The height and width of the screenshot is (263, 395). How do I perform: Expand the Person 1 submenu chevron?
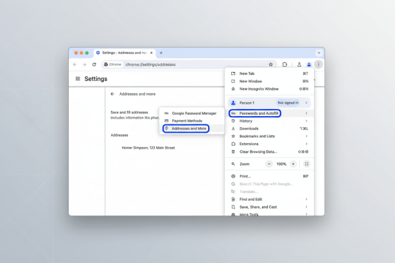306,103
